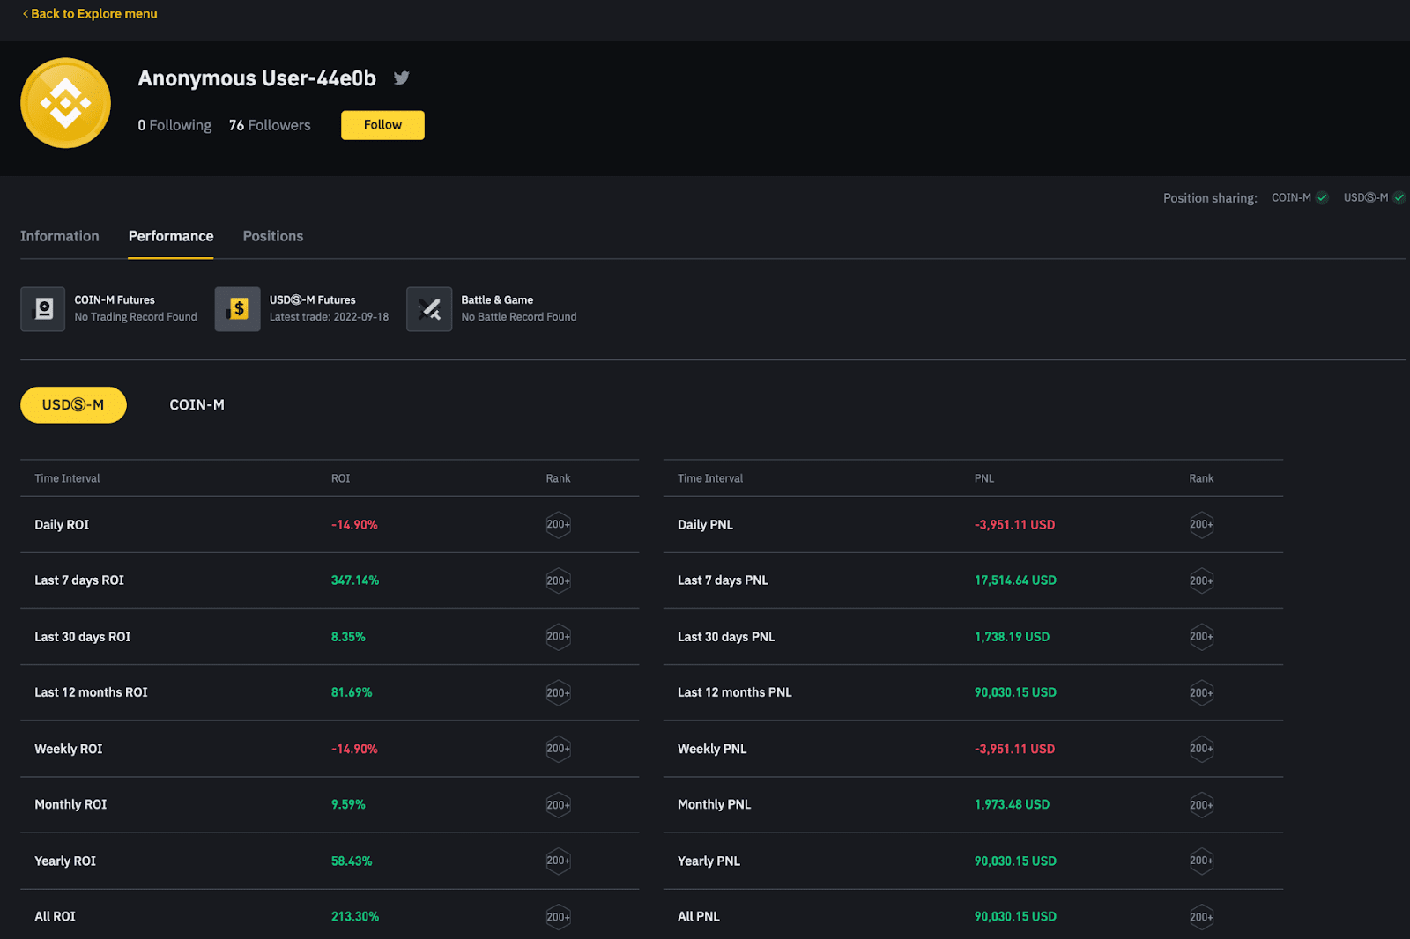Open the USDⓈ-M Futures dollar icon
Screen dimensions: 1410x939
coord(238,309)
